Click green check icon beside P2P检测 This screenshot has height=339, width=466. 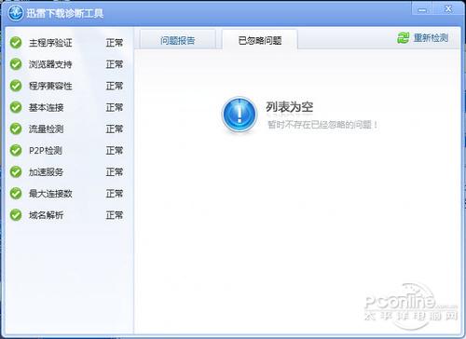tap(16, 151)
